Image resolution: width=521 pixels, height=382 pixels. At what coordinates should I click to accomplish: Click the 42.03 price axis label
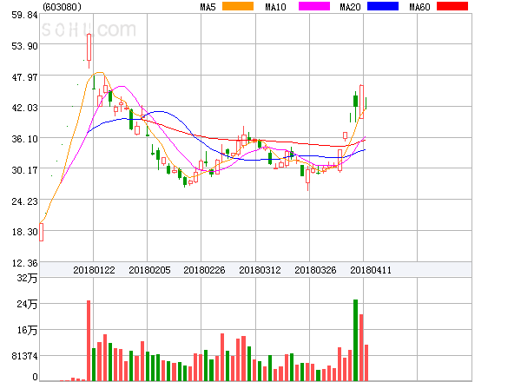point(24,108)
